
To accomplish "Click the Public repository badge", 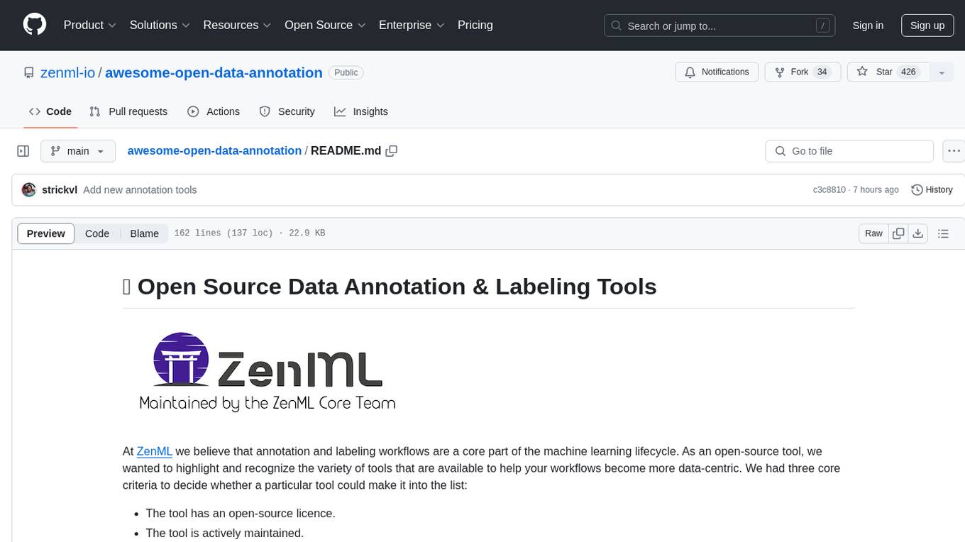I will [x=346, y=72].
